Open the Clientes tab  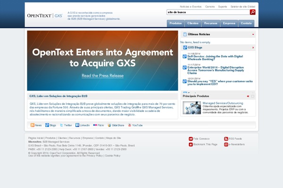point(193,23)
